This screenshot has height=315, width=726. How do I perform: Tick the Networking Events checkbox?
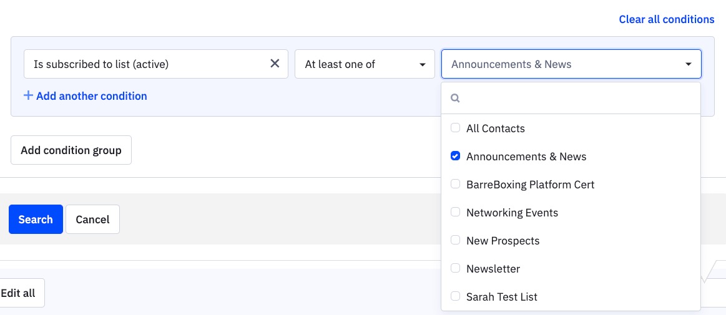click(455, 212)
